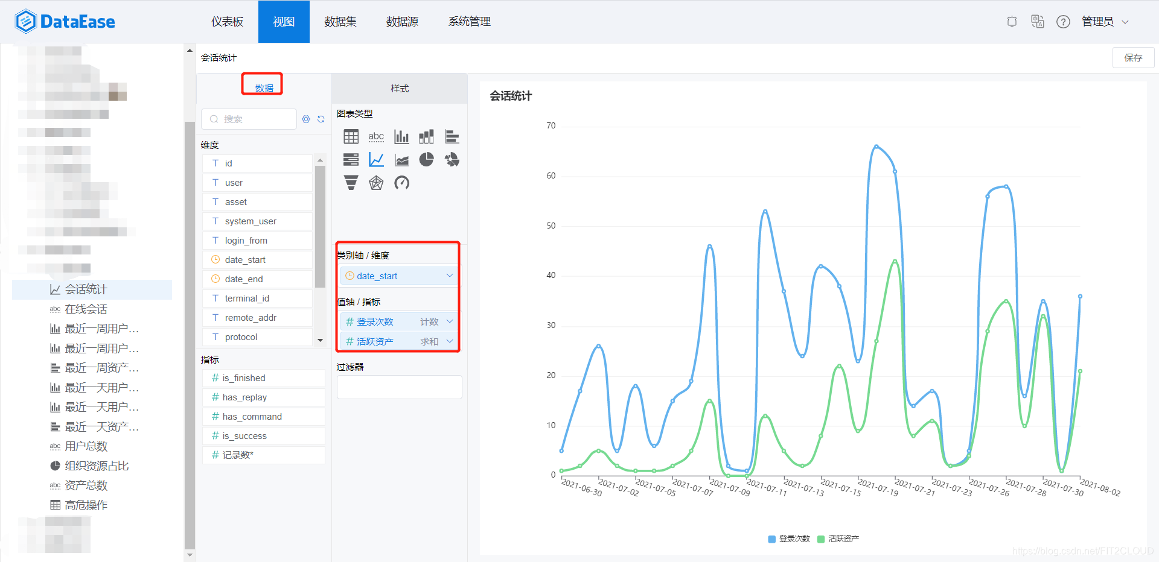This screenshot has width=1159, height=562.
Task: Select the gauge chart type icon
Action: click(401, 183)
